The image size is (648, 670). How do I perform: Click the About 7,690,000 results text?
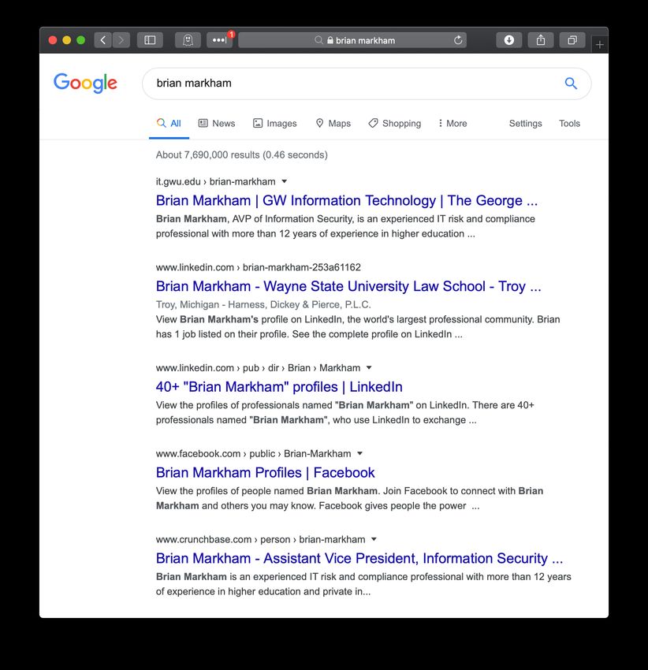pos(241,154)
